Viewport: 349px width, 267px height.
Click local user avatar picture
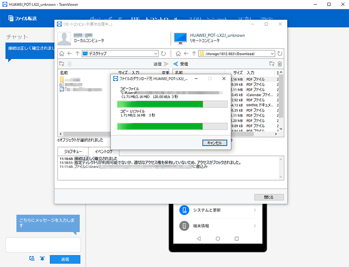[64, 38]
